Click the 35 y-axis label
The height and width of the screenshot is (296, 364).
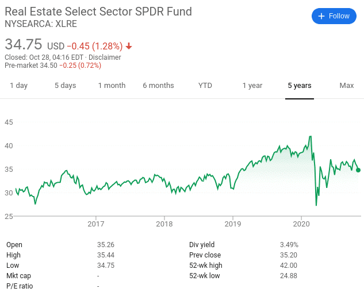click(9, 170)
